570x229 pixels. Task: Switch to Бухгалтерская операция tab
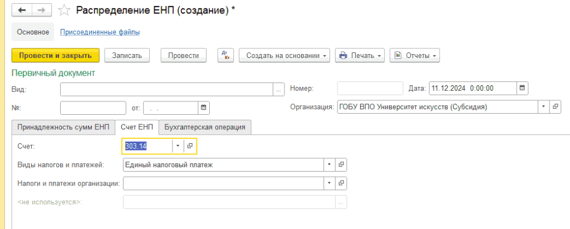coord(205,127)
